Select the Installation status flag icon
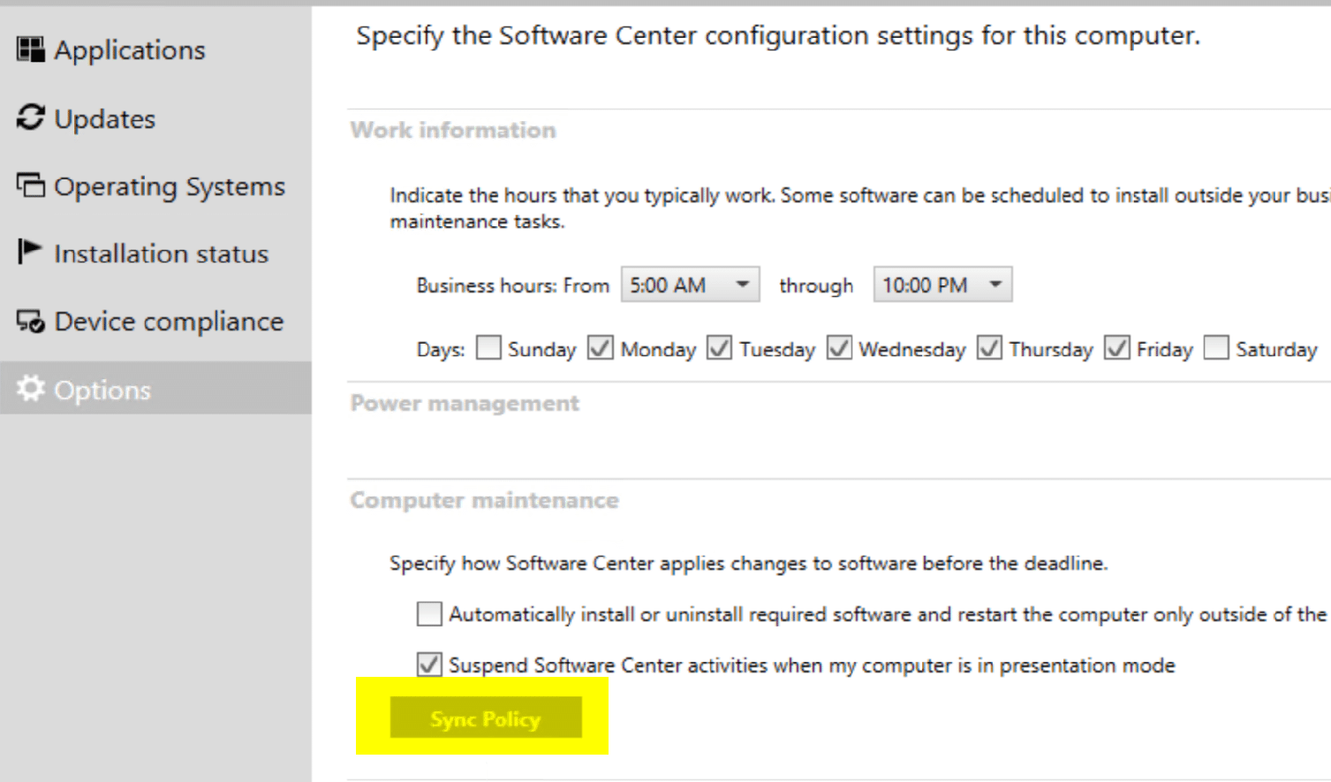Screen dimensions: 1331x782 coord(29,253)
